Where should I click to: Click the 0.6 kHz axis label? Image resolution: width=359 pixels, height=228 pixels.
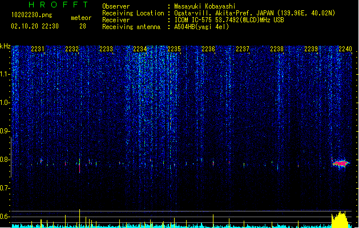tap(5, 217)
